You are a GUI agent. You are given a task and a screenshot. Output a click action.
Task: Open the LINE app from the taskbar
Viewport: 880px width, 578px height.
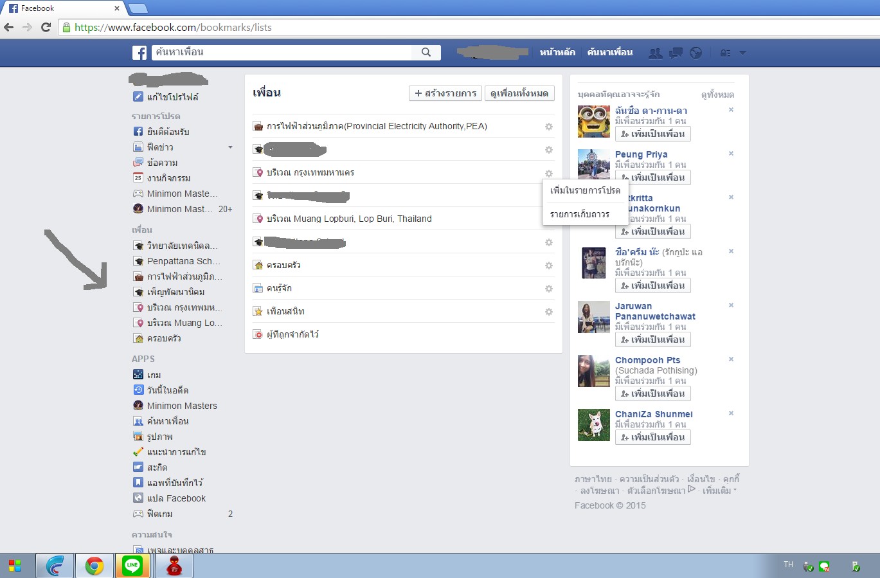coord(132,566)
